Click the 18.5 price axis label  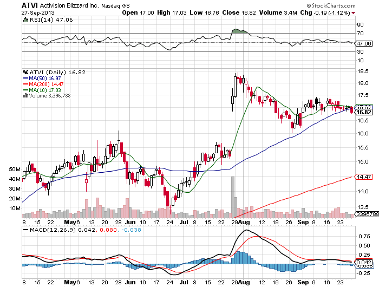pyautogui.click(x=363, y=71)
